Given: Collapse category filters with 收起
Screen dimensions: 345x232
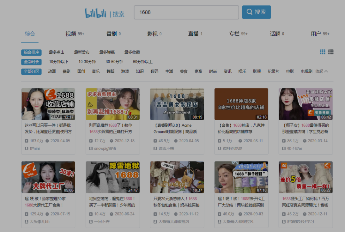Looking at the screenshot, I should (x=321, y=71).
